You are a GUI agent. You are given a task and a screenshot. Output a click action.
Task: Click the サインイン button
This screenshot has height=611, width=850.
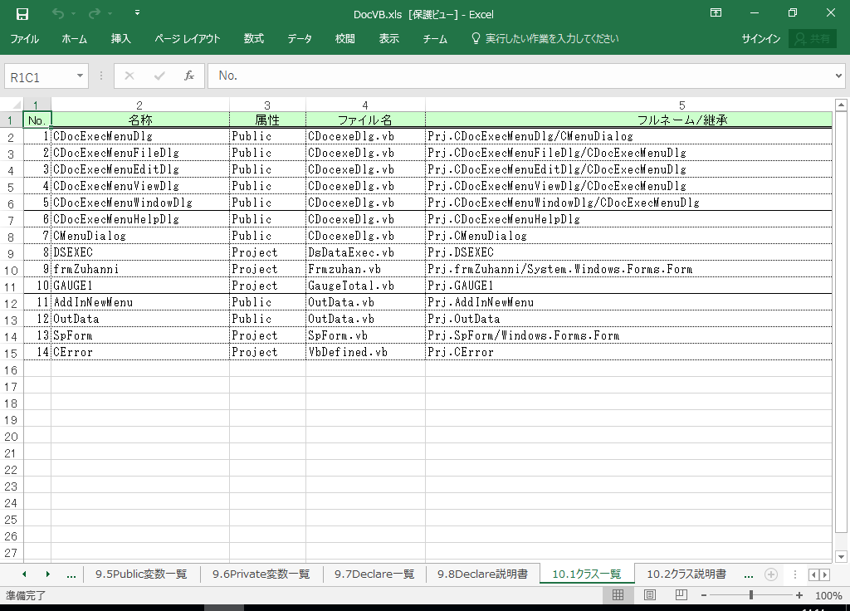(x=760, y=39)
